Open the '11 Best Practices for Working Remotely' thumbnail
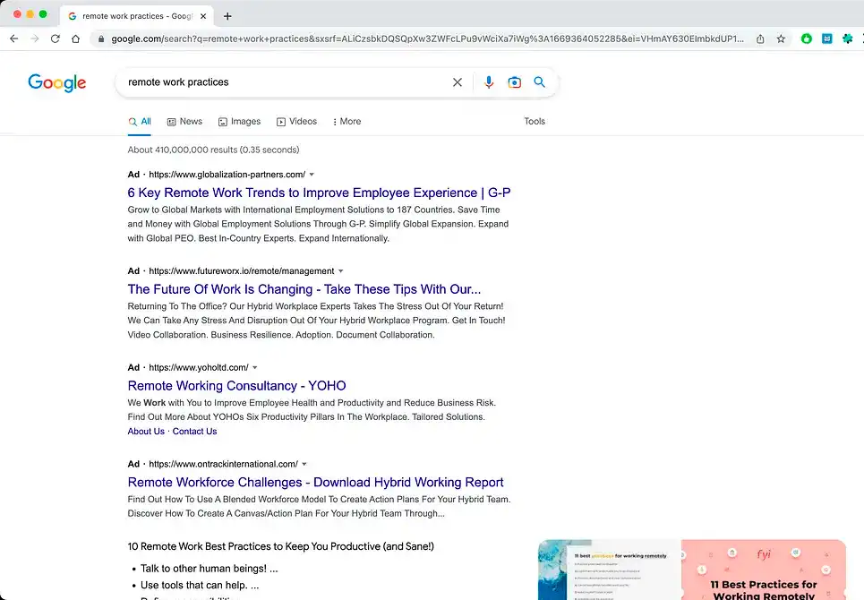The image size is (864, 600). click(764, 570)
